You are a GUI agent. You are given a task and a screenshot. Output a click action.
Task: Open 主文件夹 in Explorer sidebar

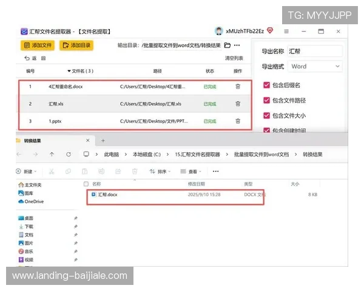(x=30, y=185)
